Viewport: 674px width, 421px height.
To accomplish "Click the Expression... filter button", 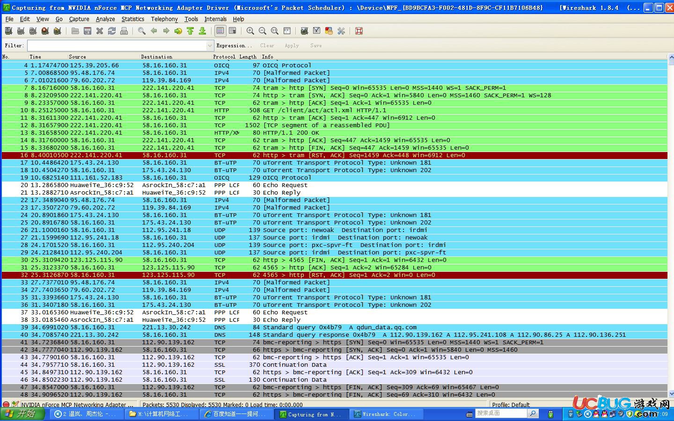I will pyautogui.click(x=234, y=45).
